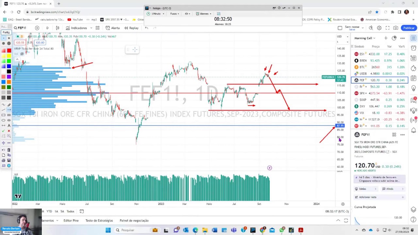The image size is (418, 235).
Task: Click Adicionar nota plus
Action: 403,197
